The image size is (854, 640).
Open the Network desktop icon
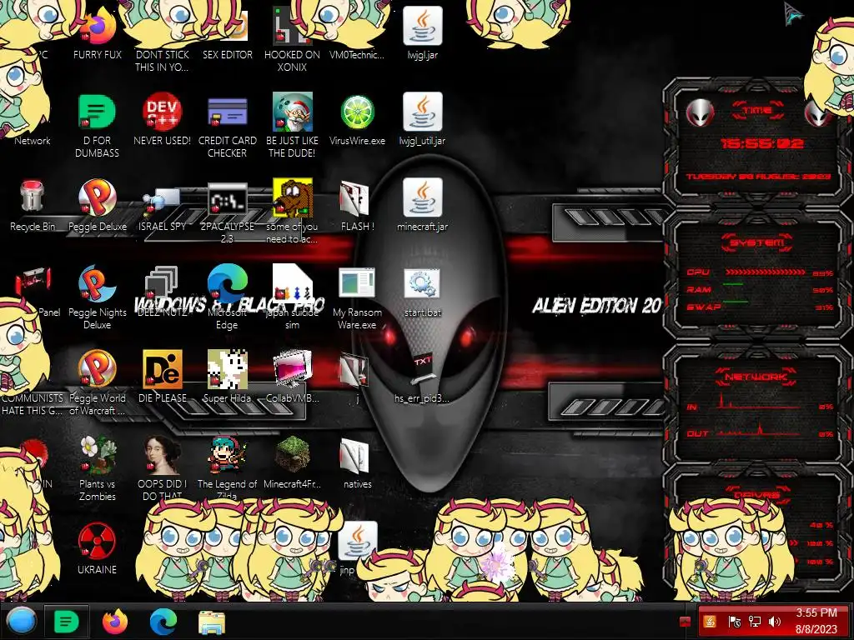[33, 140]
